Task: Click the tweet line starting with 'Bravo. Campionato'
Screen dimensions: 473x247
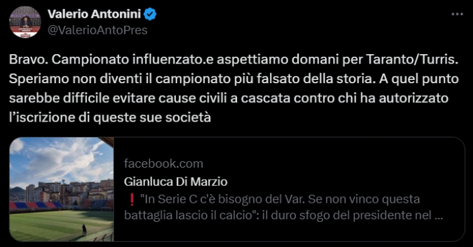Action: point(233,60)
